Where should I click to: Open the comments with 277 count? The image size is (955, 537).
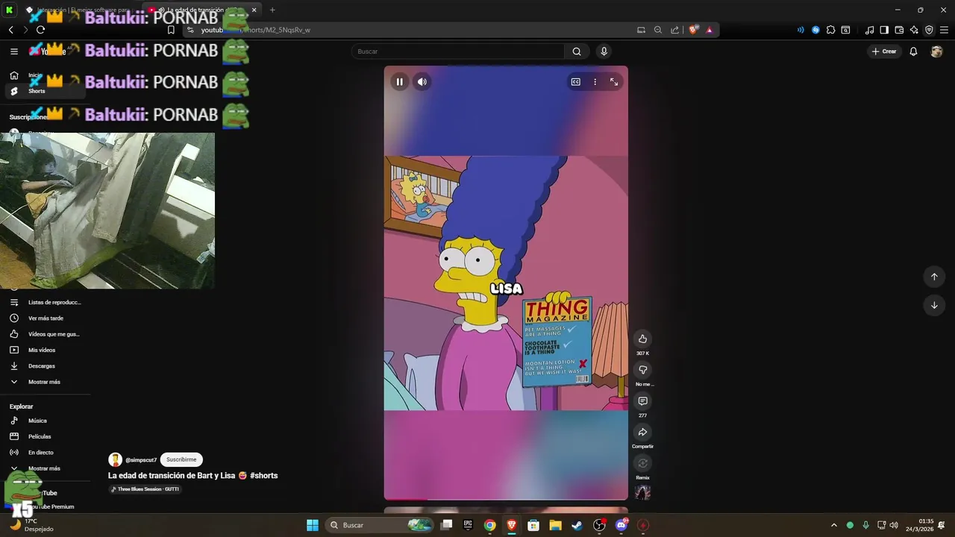click(x=642, y=401)
